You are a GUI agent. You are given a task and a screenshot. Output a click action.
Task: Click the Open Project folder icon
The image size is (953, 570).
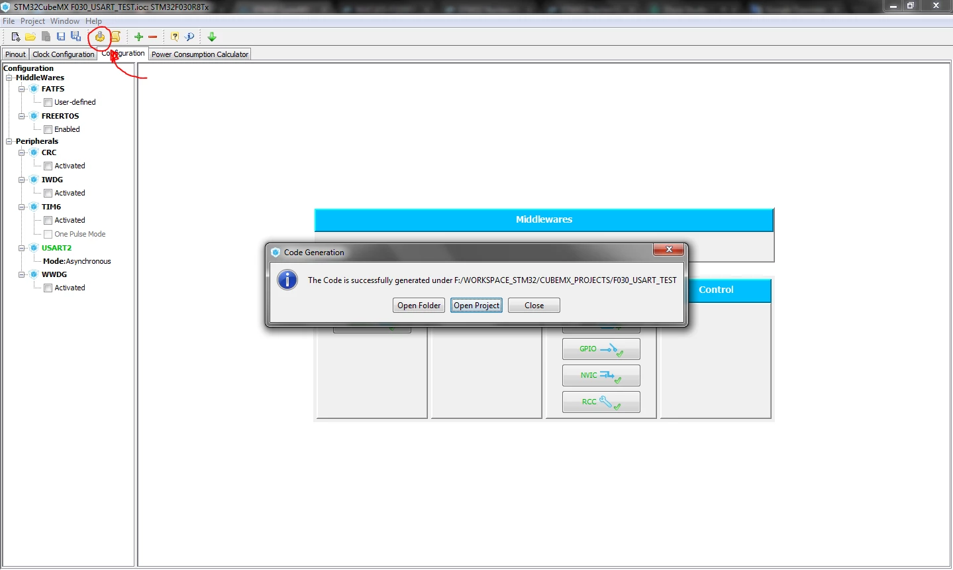coord(30,36)
